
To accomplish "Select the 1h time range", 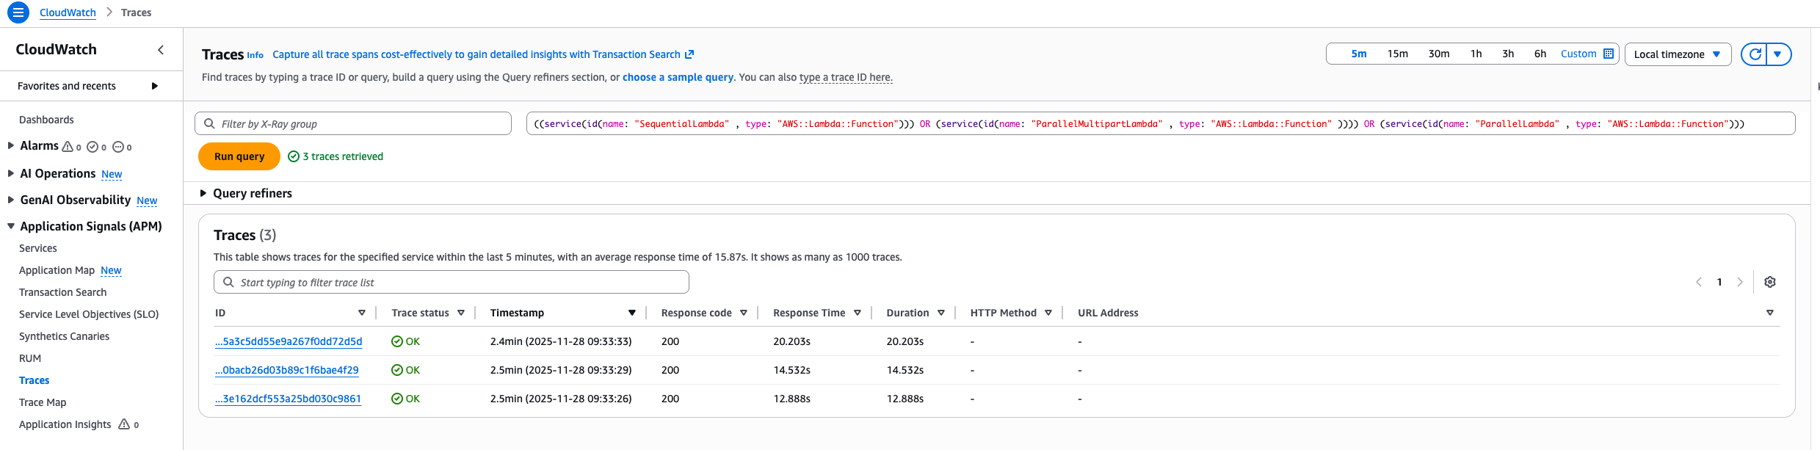I will [1476, 54].
